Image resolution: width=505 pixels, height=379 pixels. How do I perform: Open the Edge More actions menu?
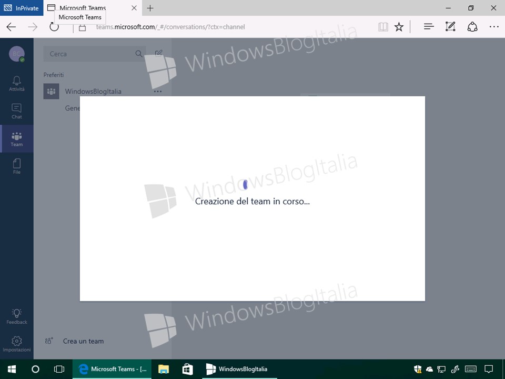pyautogui.click(x=494, y=27)
